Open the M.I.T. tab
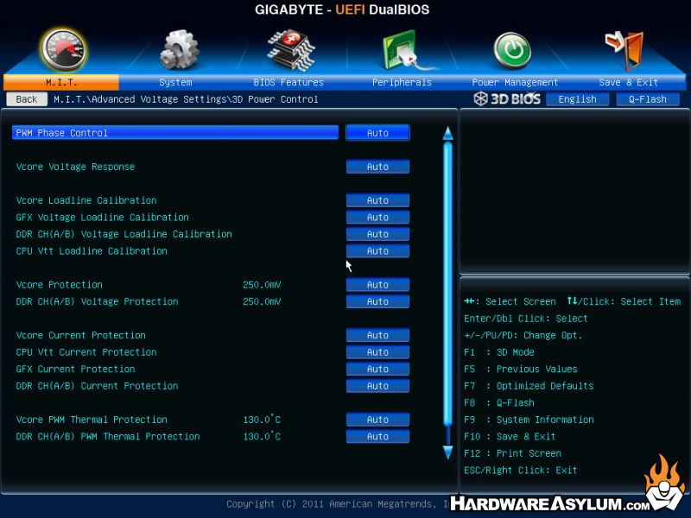 [61, 82]
